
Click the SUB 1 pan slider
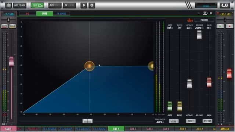click(x=8, y=19)
